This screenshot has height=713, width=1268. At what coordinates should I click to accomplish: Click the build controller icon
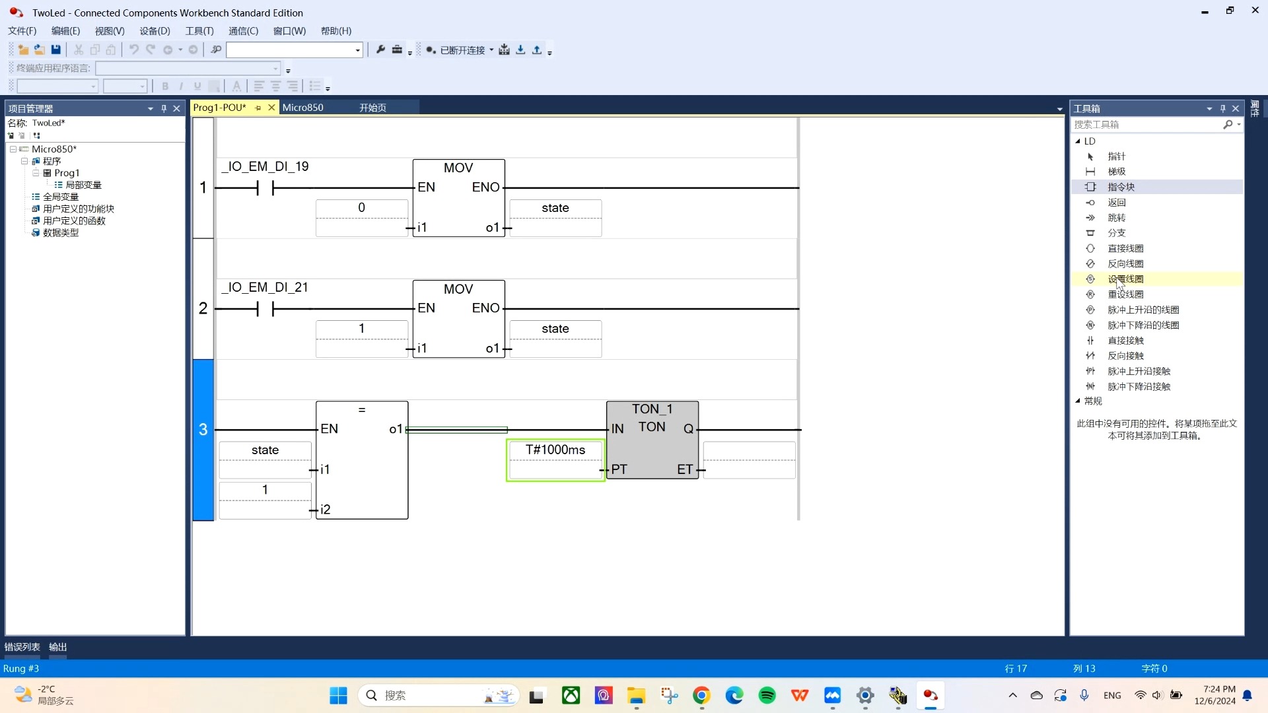[505, 50]
